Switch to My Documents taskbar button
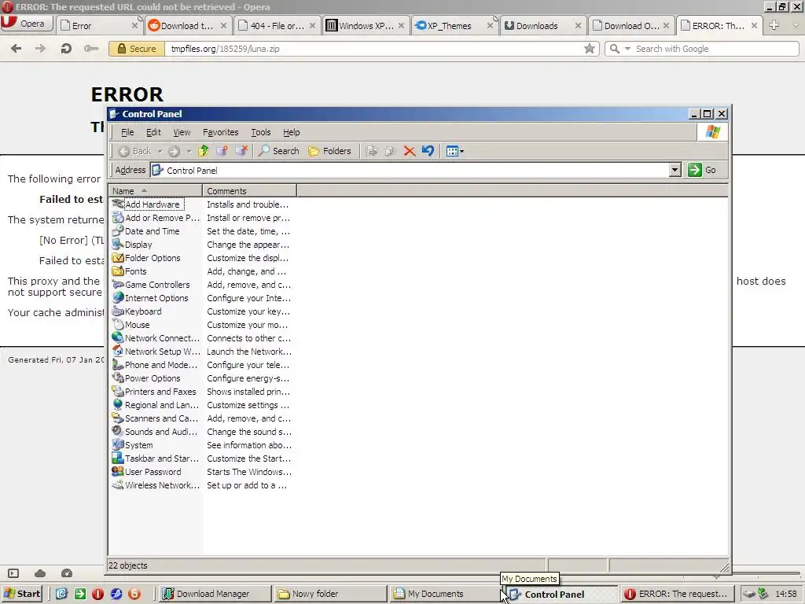This screenshot has height=604, width=805. (446, 594)
